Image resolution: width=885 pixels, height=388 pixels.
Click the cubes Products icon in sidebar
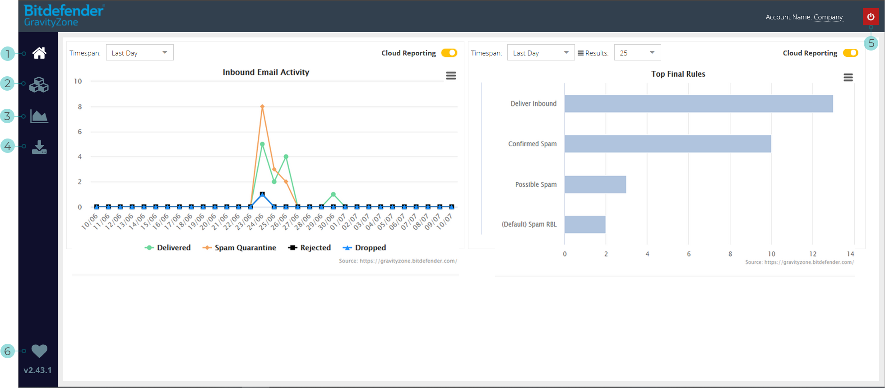point(39,84)
